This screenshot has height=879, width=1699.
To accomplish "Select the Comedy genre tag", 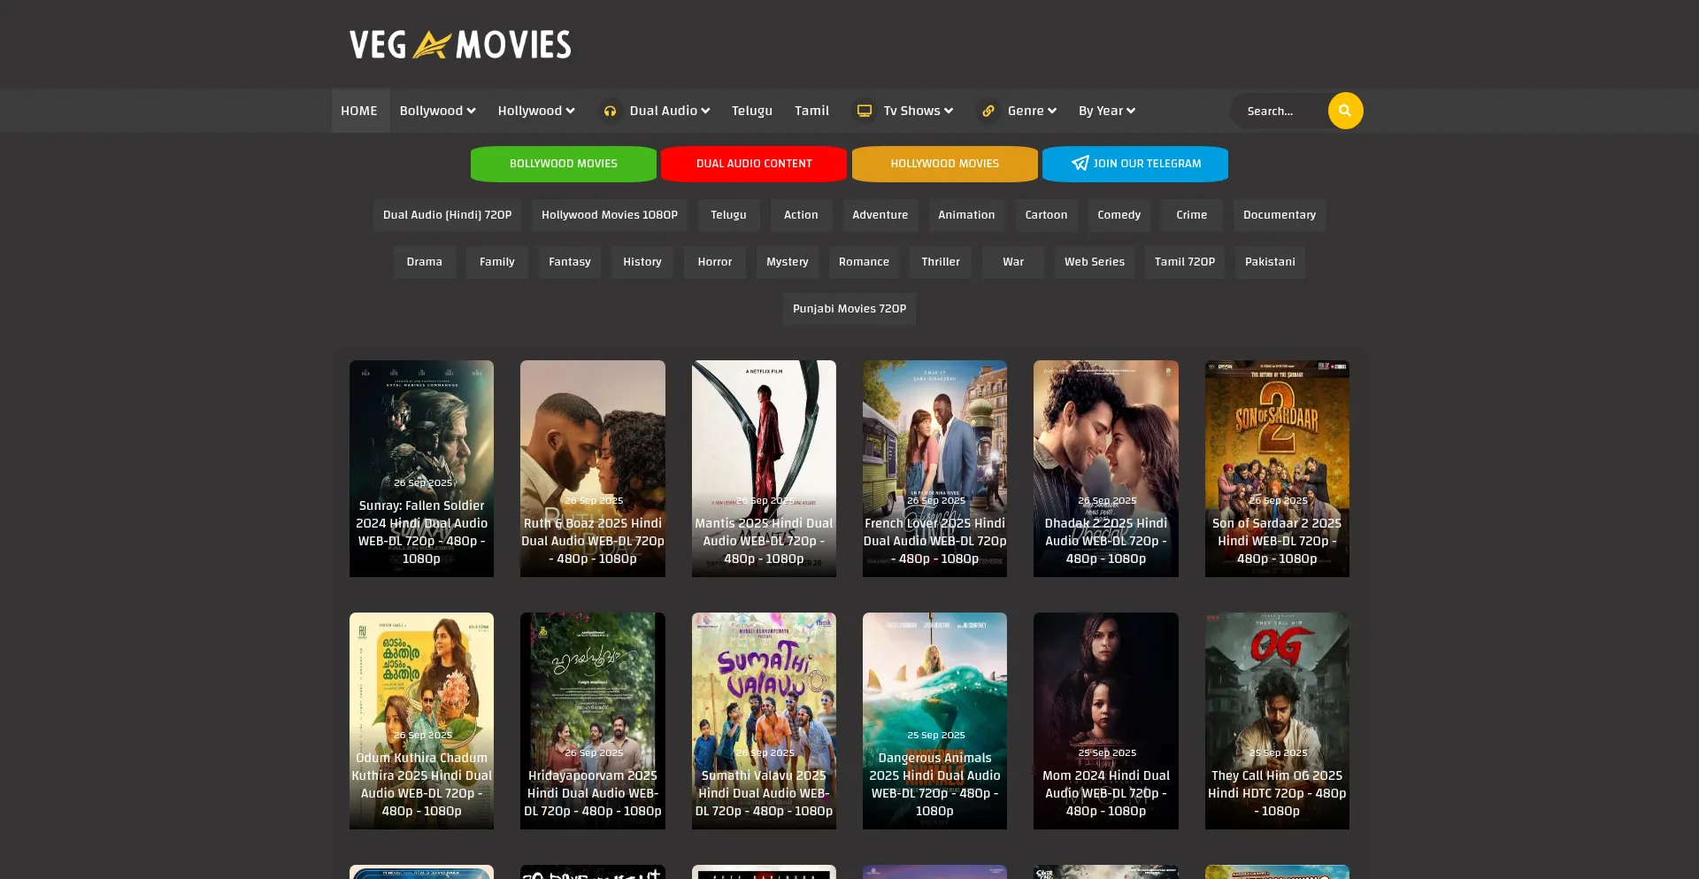I will click(1119, 215).
